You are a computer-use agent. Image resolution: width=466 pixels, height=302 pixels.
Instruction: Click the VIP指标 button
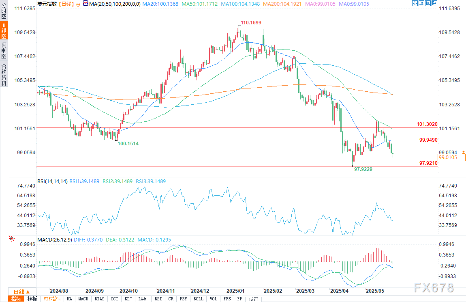point(52,299)
